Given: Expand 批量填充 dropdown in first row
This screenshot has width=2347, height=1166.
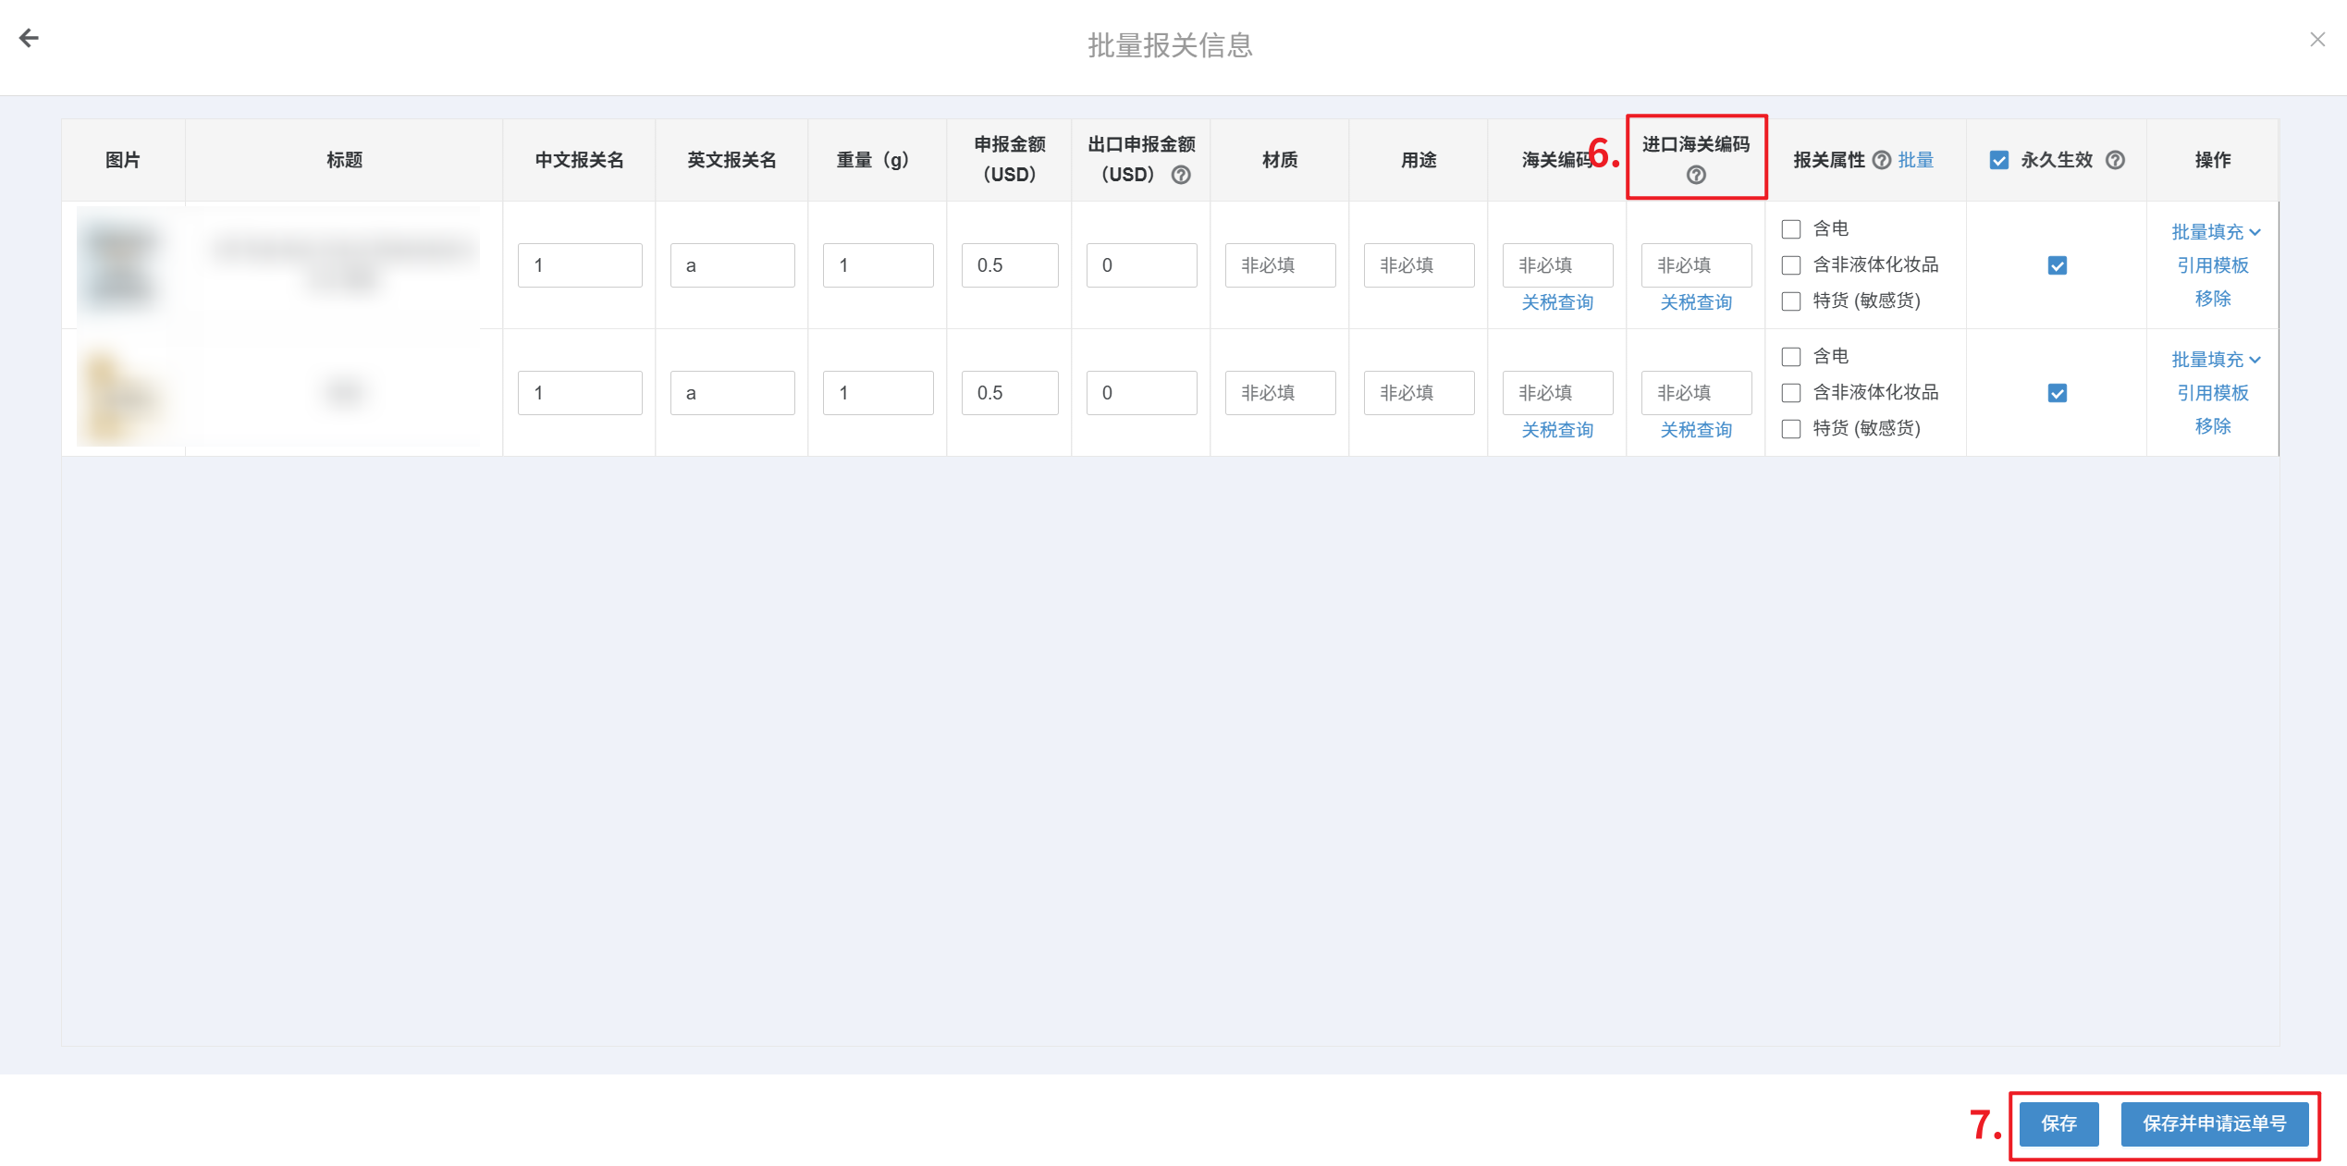Looking at the screenshot, I should click(2215, 231).
